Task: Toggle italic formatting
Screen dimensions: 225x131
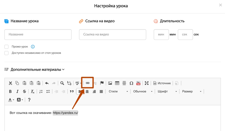Action: pyautogui.click(x=17, y=91)
